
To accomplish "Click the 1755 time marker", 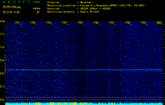I will (x=80, y=23).
